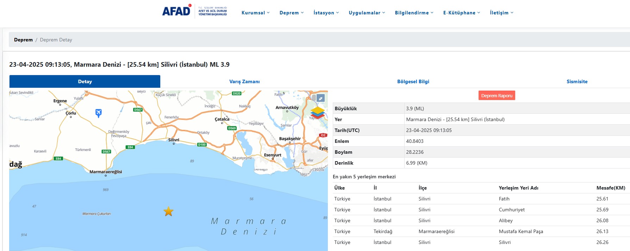Expand the Bilgilendirme menu
This screenshot has width=630, height=251.
pos(414,13)
